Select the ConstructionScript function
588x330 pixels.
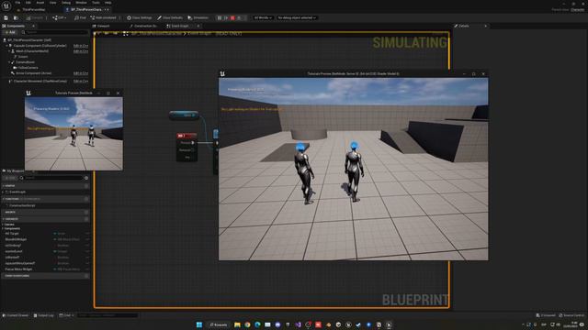pyautogui.click(x=22, y=205)
